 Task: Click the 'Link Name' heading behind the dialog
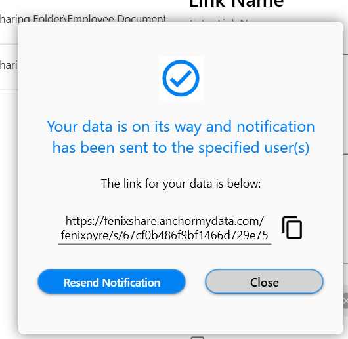tap(236, 3)
